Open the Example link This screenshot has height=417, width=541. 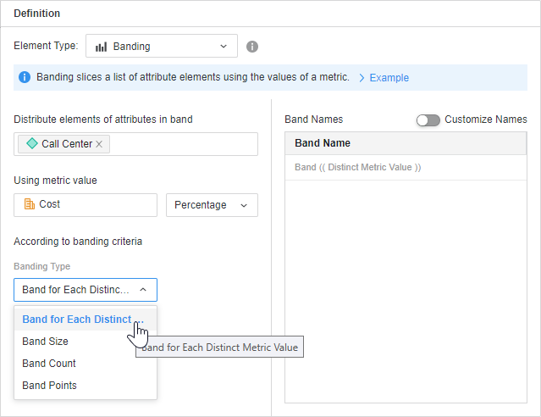click(389, 78)
